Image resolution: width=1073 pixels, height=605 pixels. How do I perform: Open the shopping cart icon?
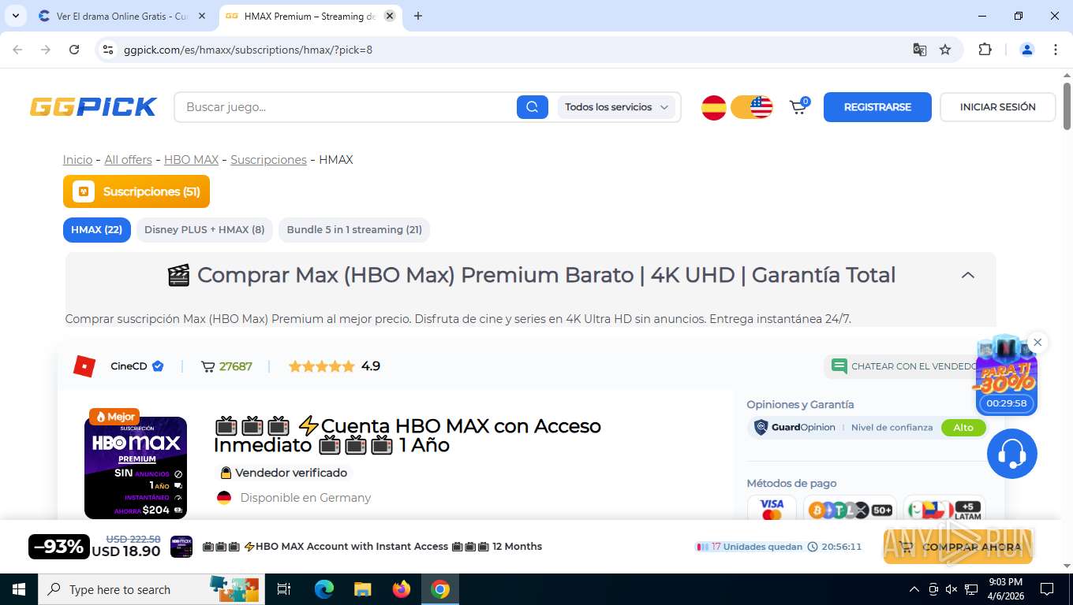point(799,107)
